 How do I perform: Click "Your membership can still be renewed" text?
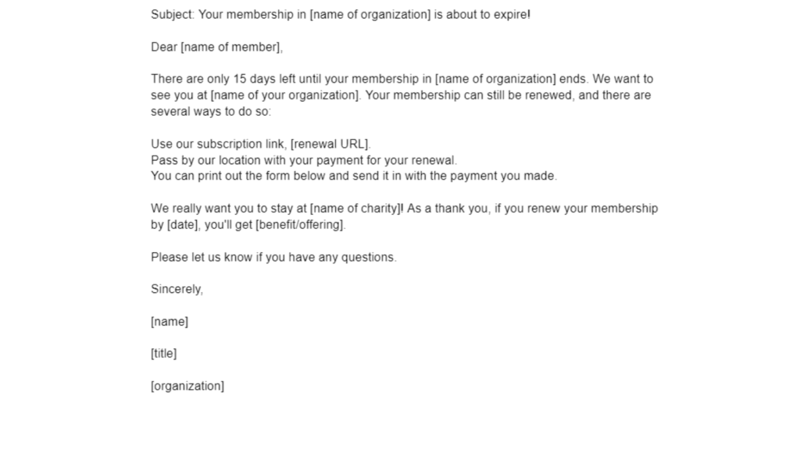click(x=470, y=95)
